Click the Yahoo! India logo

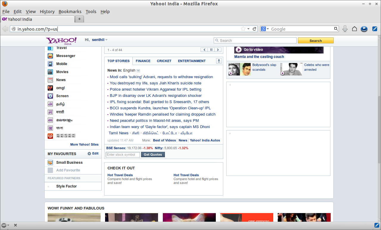[x=61, y=41]
